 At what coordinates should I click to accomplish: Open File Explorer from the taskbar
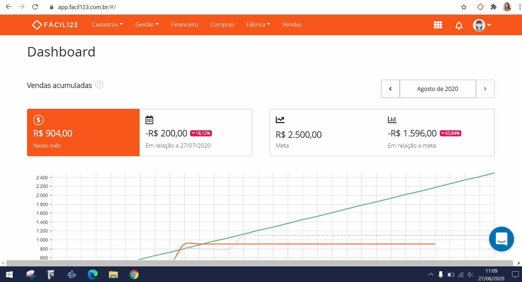(x=113, y=275)
